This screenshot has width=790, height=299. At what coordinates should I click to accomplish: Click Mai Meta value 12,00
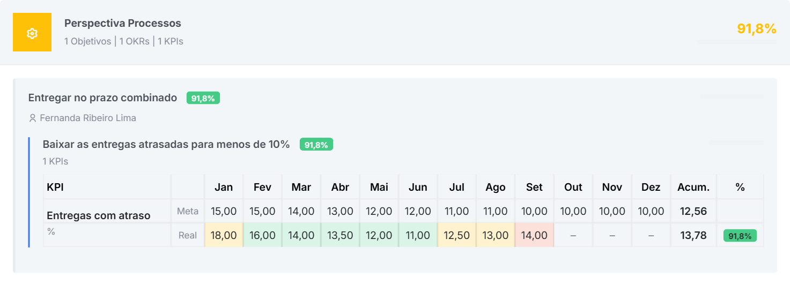pyautogui.click(x=379, y=211)
